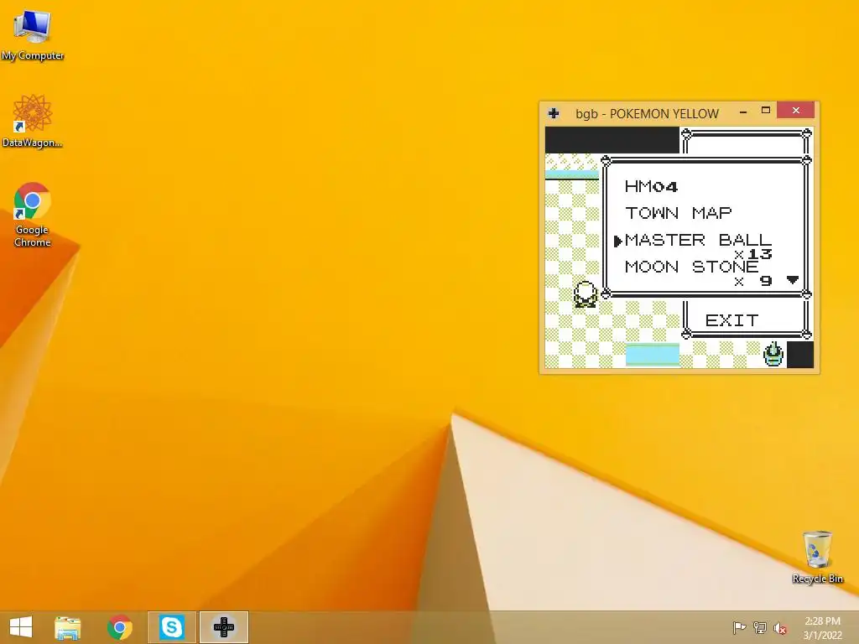This screenshot has width=859, height=644.
Task: Minimize the bgb emulator window
Action: [x=743, y=112]
